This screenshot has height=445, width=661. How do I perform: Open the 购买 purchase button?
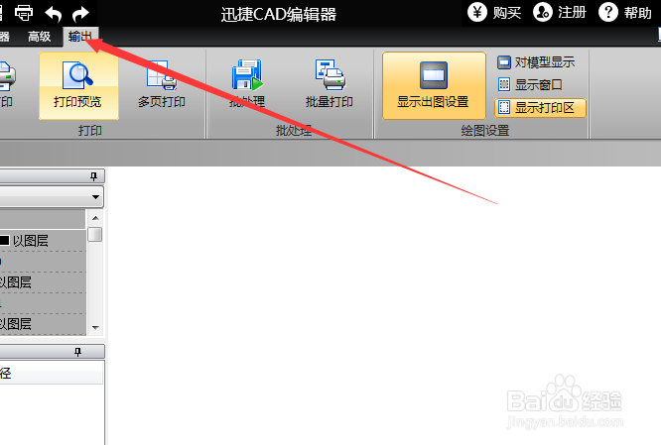[495, 13]
